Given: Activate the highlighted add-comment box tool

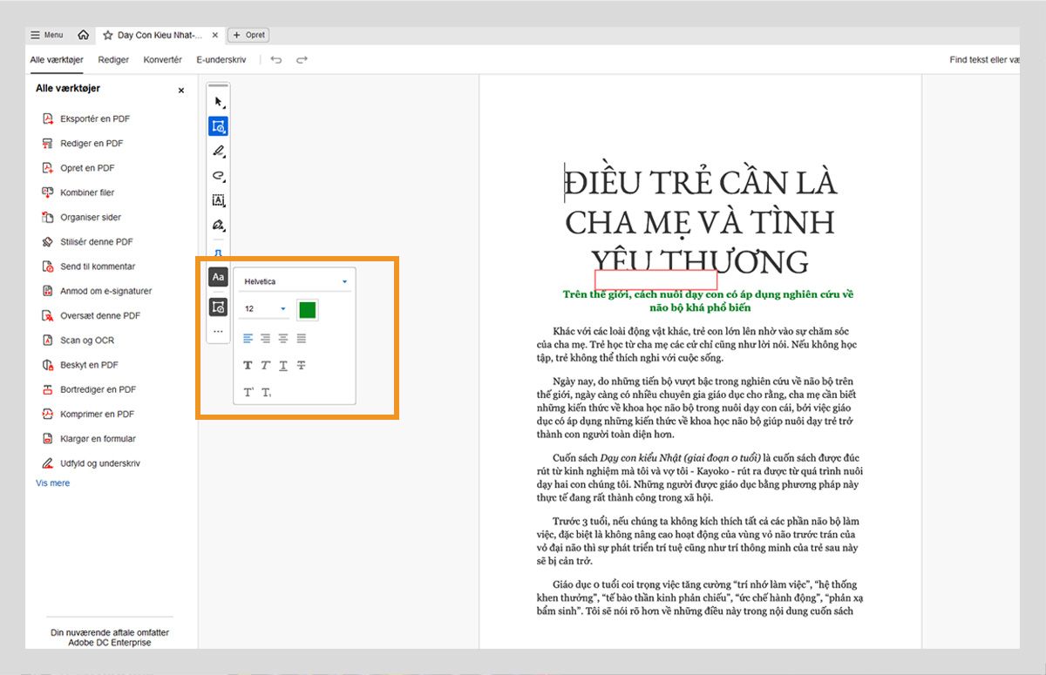Looking at the screenshot, I should point(219,126).
